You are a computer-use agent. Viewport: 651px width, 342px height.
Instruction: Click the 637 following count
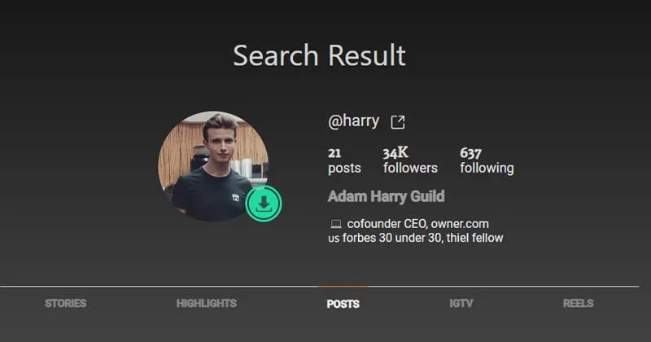(470, 153)
